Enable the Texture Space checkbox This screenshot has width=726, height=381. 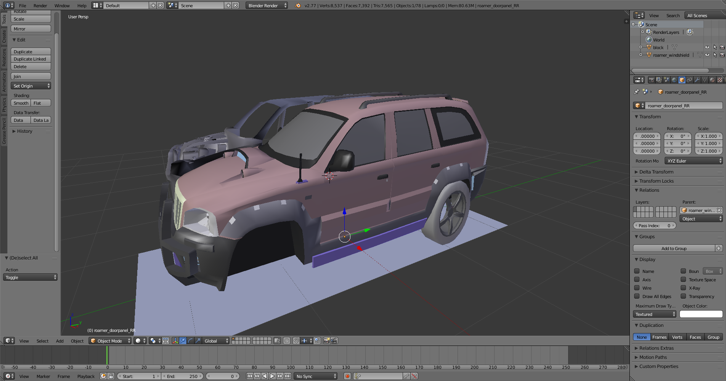[x=683, y=279]
